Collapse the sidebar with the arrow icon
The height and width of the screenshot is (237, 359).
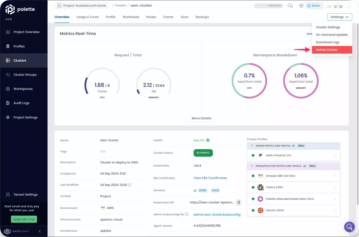coord(40,231)
